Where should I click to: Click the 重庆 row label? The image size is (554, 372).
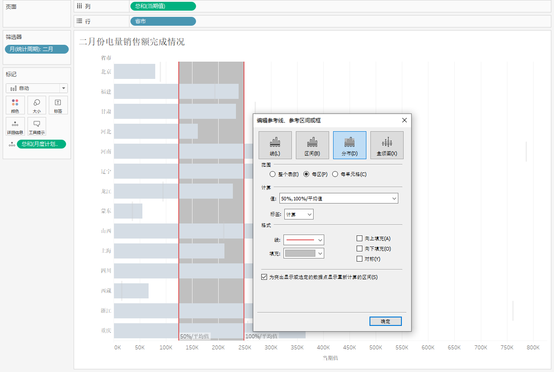[106, 331]
